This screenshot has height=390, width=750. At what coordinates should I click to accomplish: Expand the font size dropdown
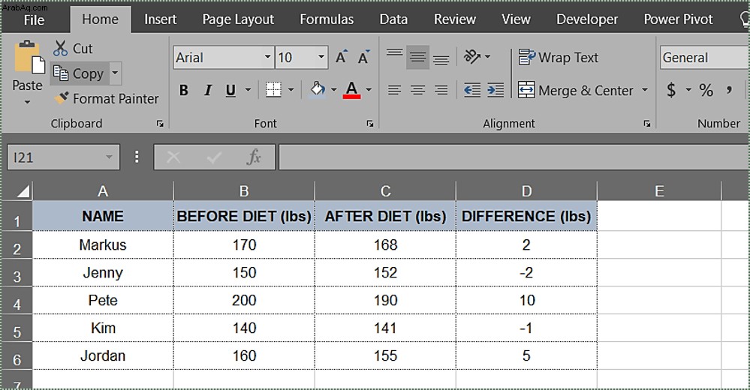321,57
